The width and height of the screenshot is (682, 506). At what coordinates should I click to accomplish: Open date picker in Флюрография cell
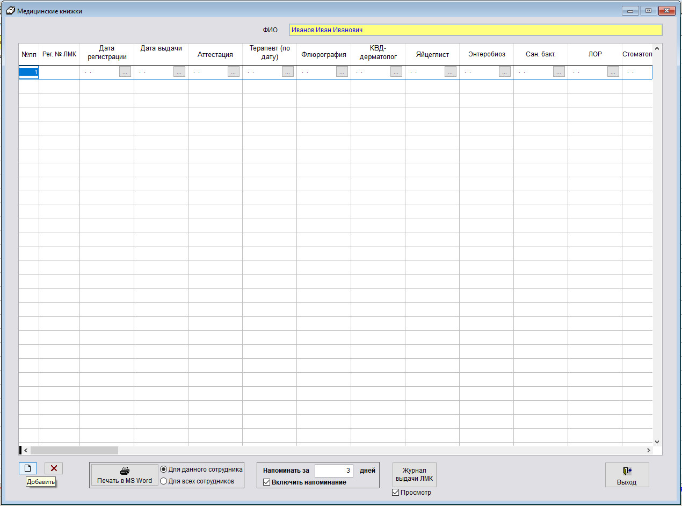pyautogui.click(x=342, y=72)
